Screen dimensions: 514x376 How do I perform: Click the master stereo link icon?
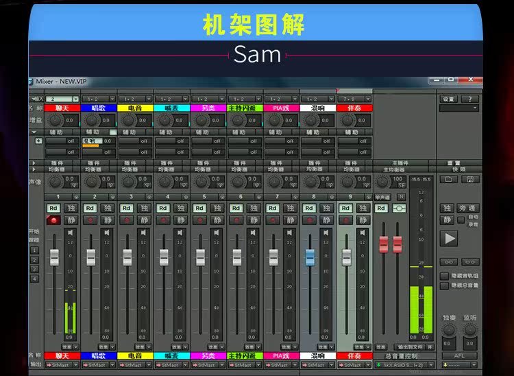tap(399, 208)
